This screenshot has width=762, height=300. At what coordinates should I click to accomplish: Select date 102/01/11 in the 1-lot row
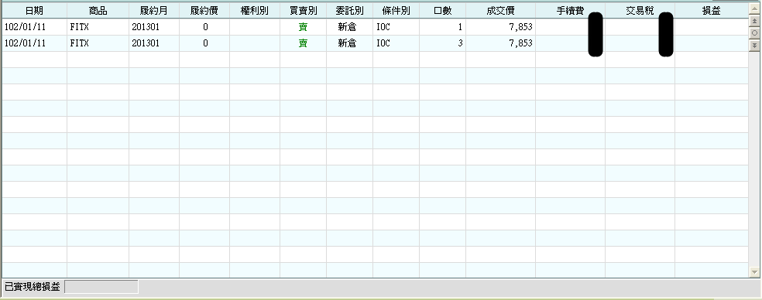point(25,27)
